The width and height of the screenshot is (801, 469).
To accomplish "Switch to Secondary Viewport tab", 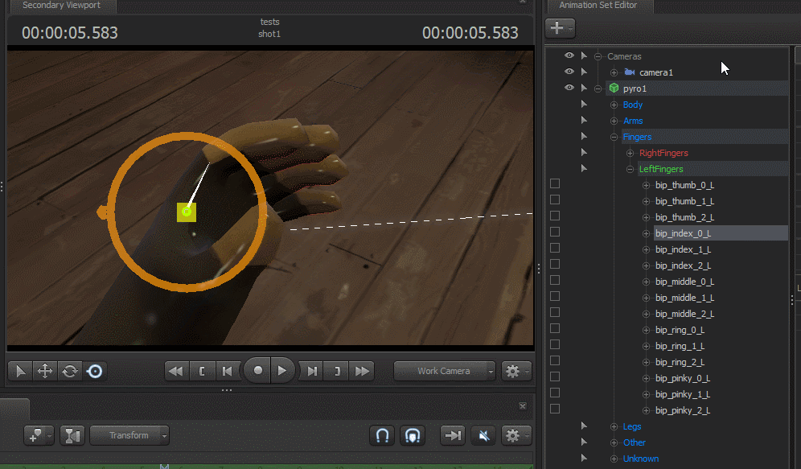I will 61,5.
